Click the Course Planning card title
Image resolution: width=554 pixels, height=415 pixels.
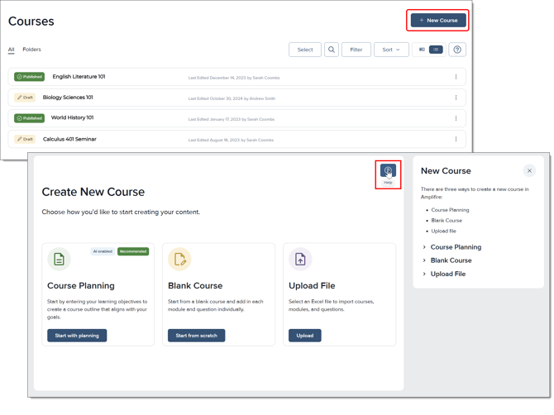(x=81, y=286)
